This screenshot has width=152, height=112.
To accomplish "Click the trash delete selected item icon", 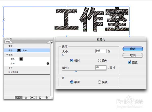I will [x=47, y=97].
